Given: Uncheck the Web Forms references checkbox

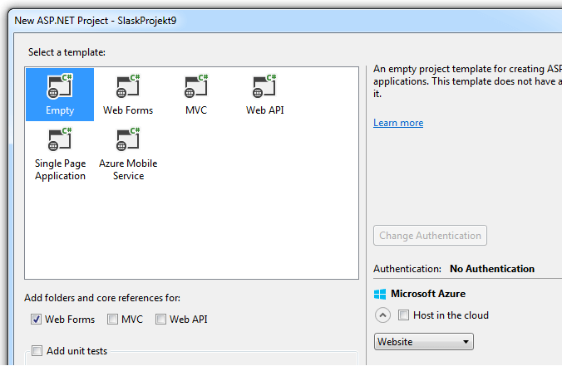Looking at the screenshot, I should point(36,320).
